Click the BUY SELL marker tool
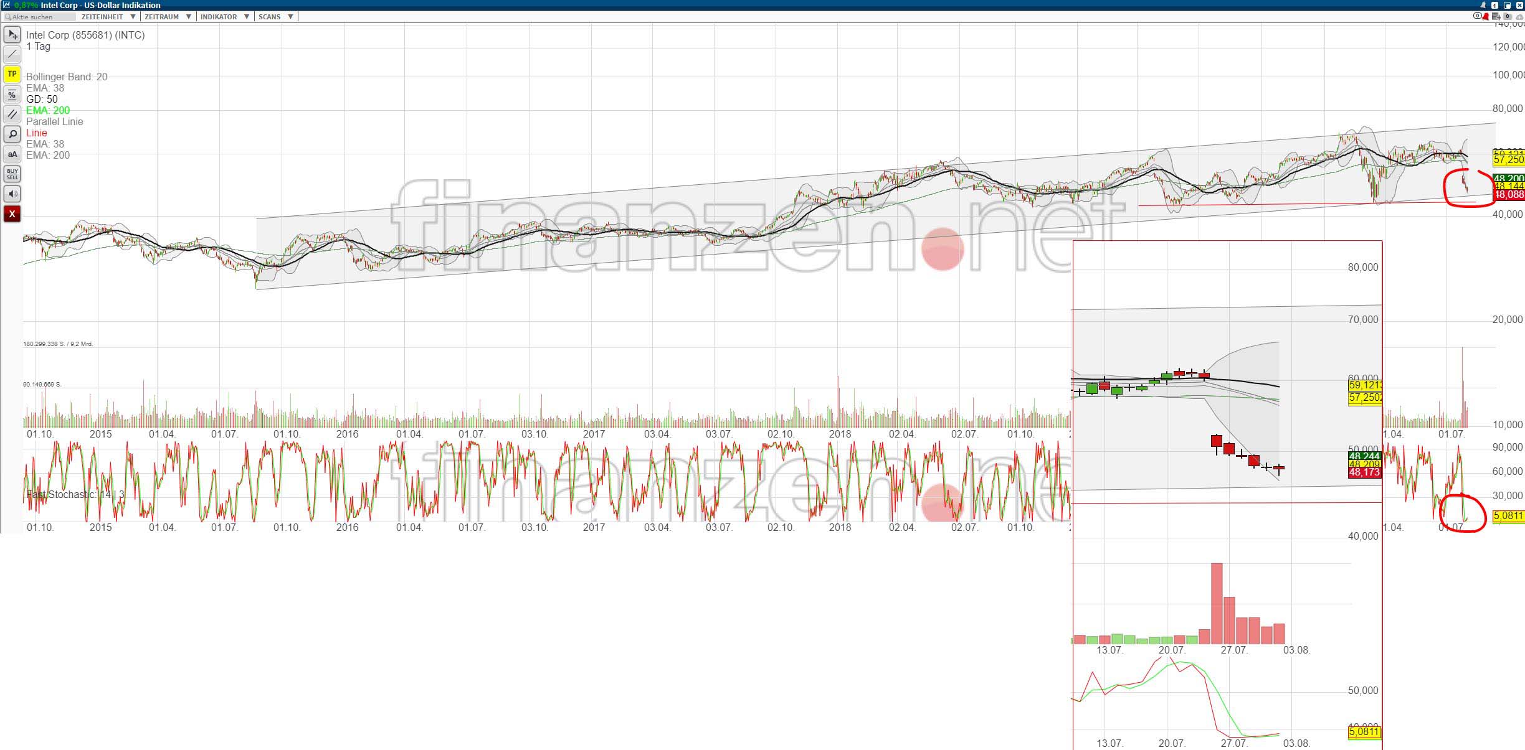 click(x=12, y=174)
